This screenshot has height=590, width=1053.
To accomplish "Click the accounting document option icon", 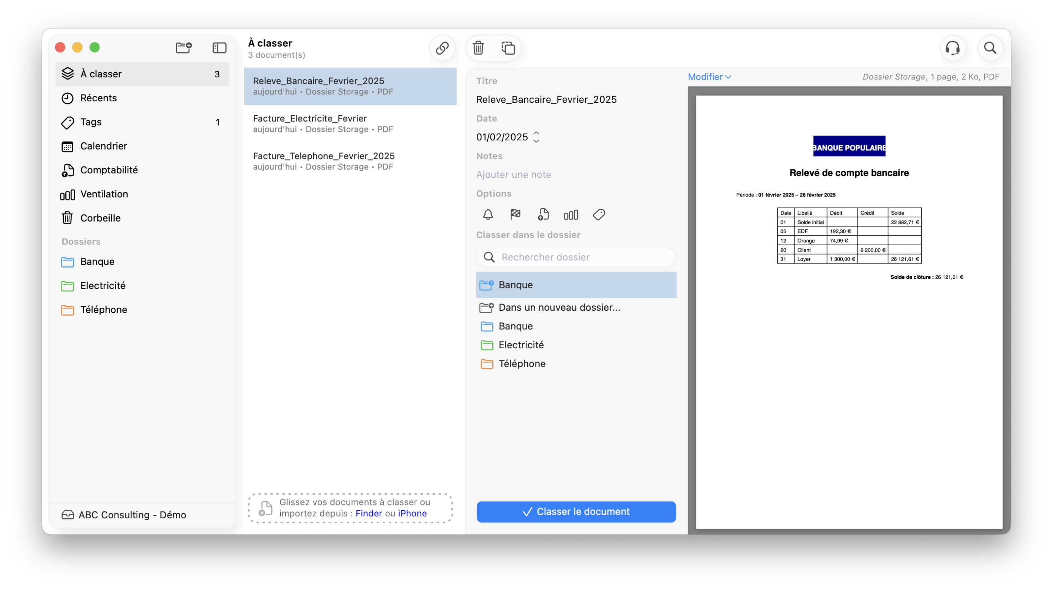I will [543, 214].
